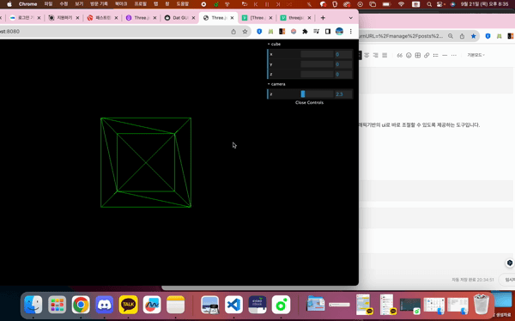Open the Chrome extensions puzzle icon
The height and width of the screenshot is (321, 515).
tap(305, 32)
